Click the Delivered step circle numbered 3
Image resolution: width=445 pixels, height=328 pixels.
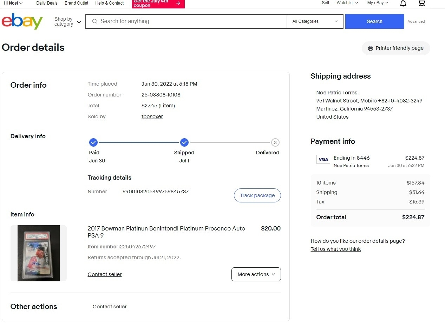(275, 142)
